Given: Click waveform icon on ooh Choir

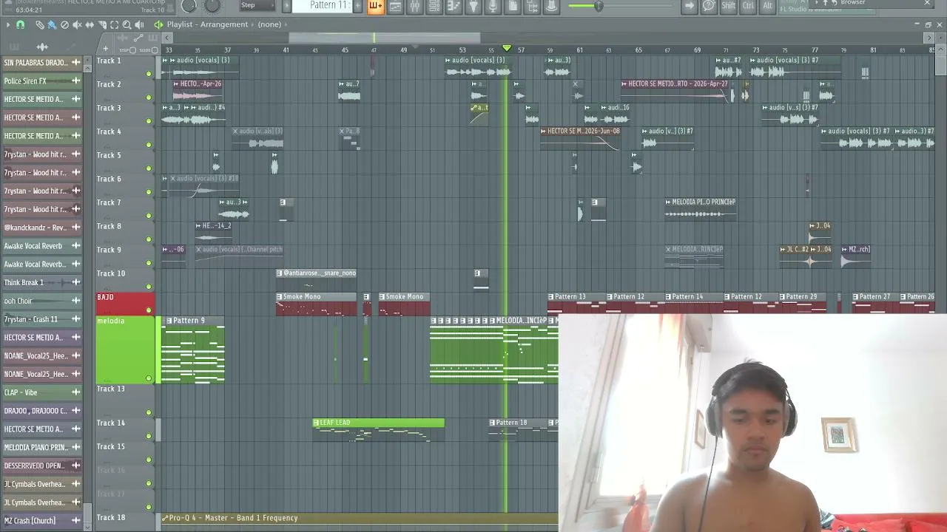Looking at the screenshot, I should (x=75, y=301).
